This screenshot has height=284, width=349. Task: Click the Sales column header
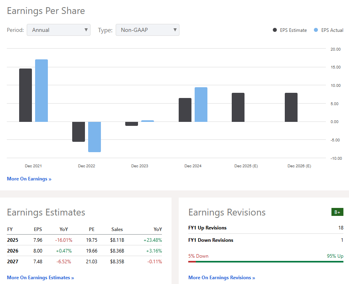117,229
